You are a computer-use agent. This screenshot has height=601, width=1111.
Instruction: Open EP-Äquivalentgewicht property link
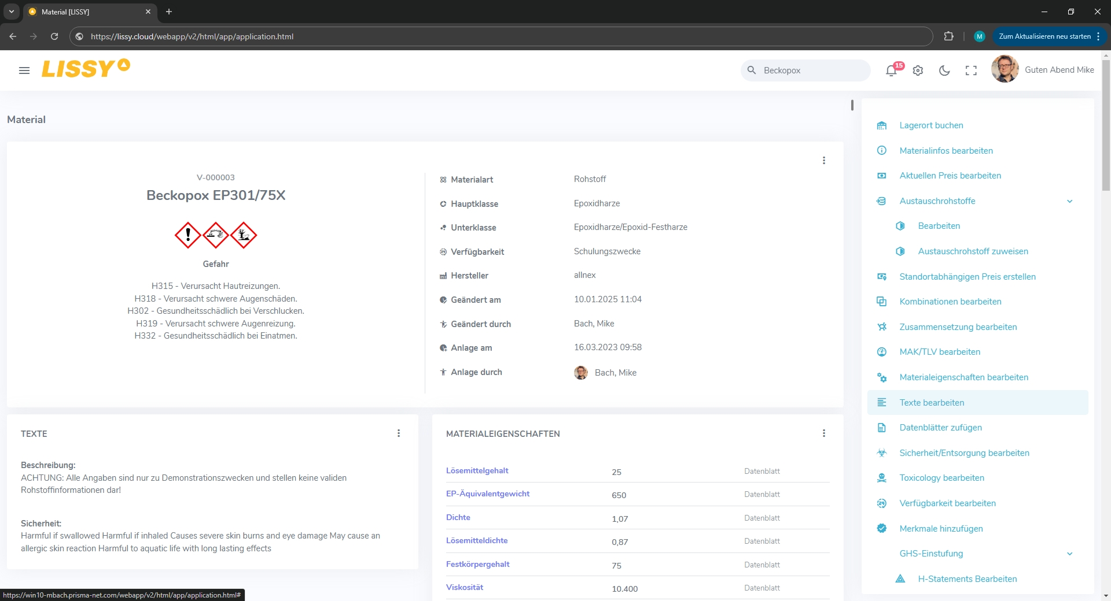point(488,494)
